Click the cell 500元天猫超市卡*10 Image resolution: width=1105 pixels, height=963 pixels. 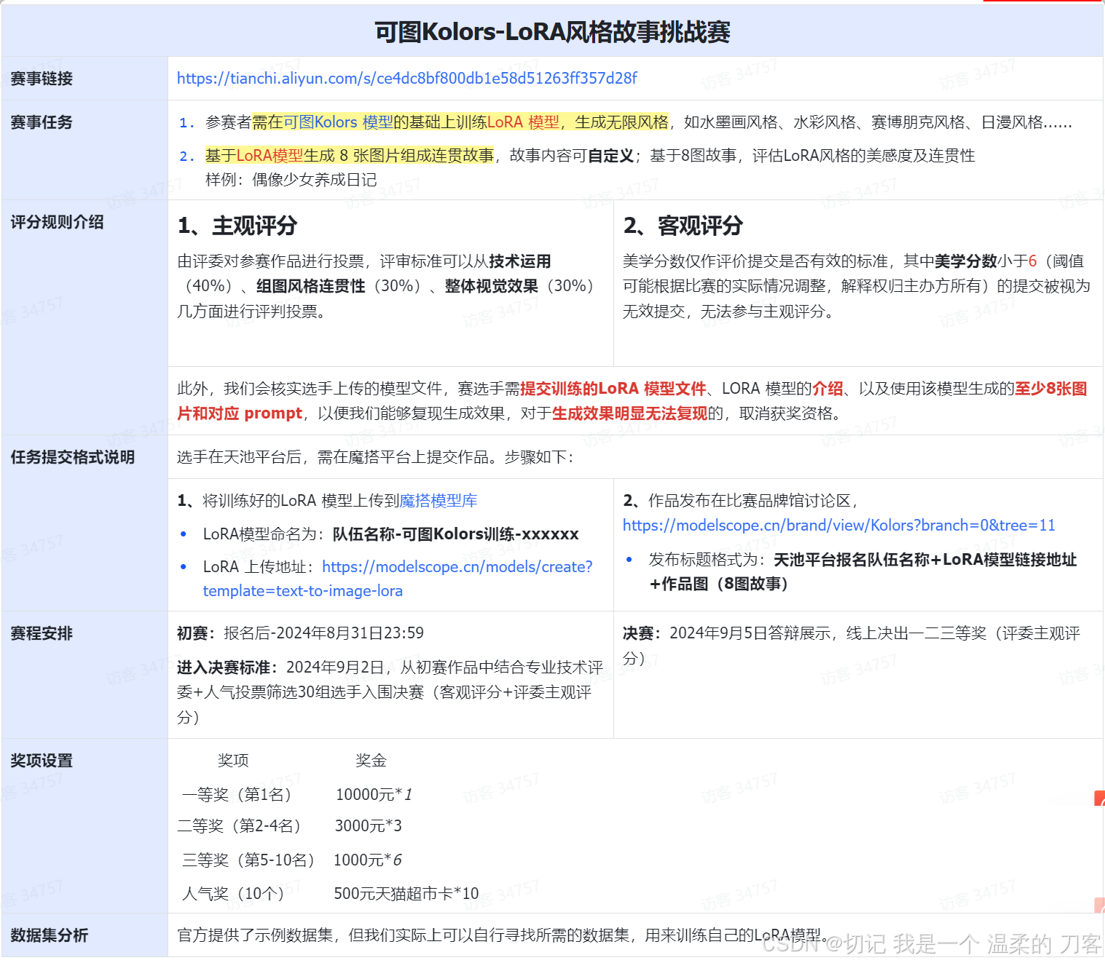click(x=406, y=894)
